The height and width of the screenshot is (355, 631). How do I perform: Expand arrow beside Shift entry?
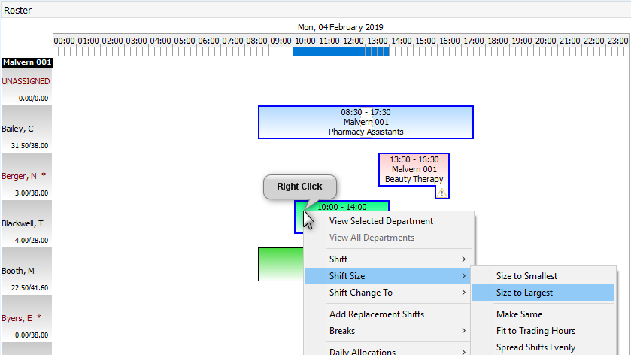463,259
